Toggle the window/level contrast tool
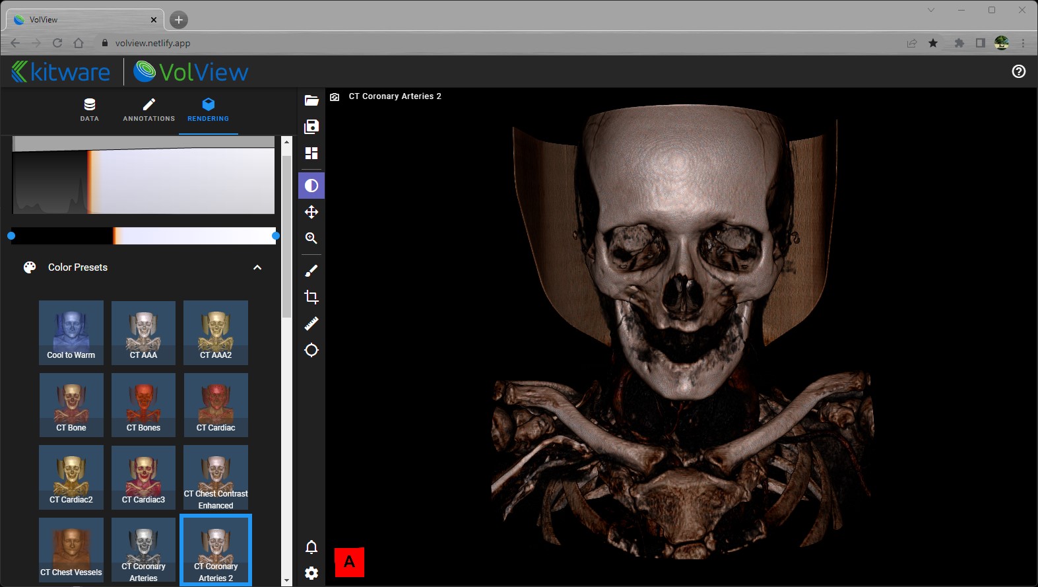Viewport: 1038px width, 587px height. point(311,186)
